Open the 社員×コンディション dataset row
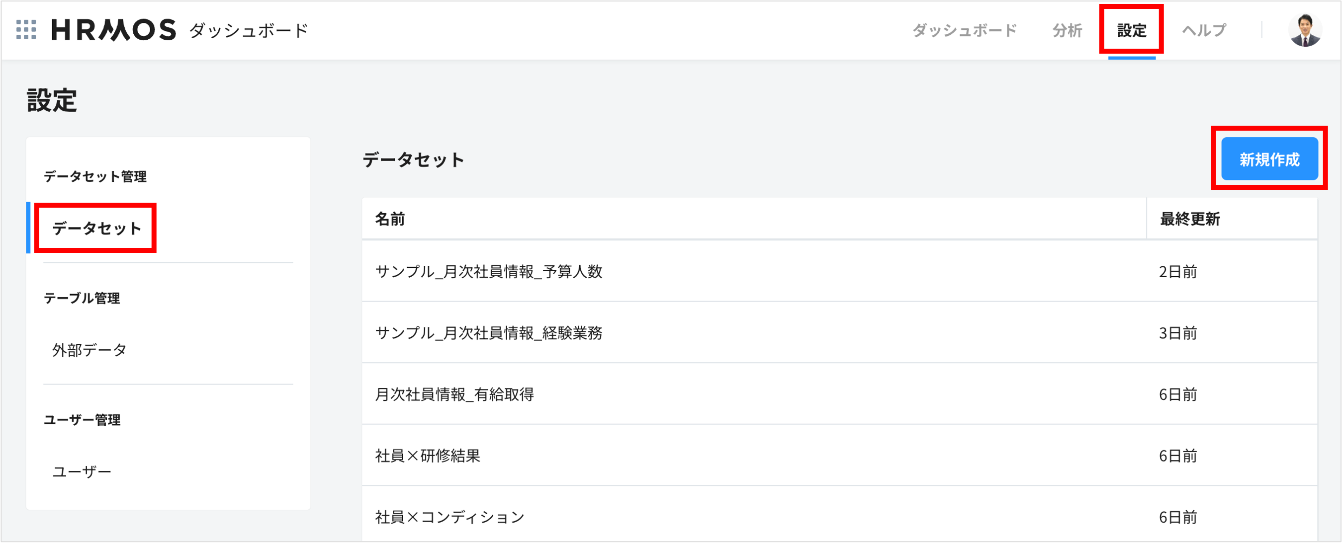Image resolution: width=1342 pixels, height=544 pixels. point(449,517)
